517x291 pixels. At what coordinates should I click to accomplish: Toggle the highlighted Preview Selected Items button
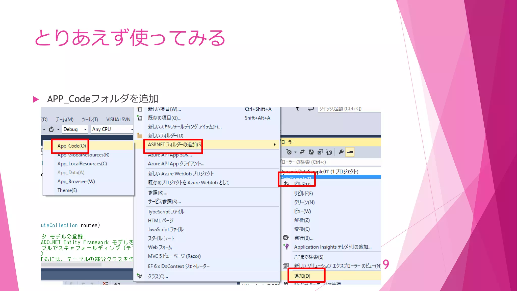[x=350, y=152]
